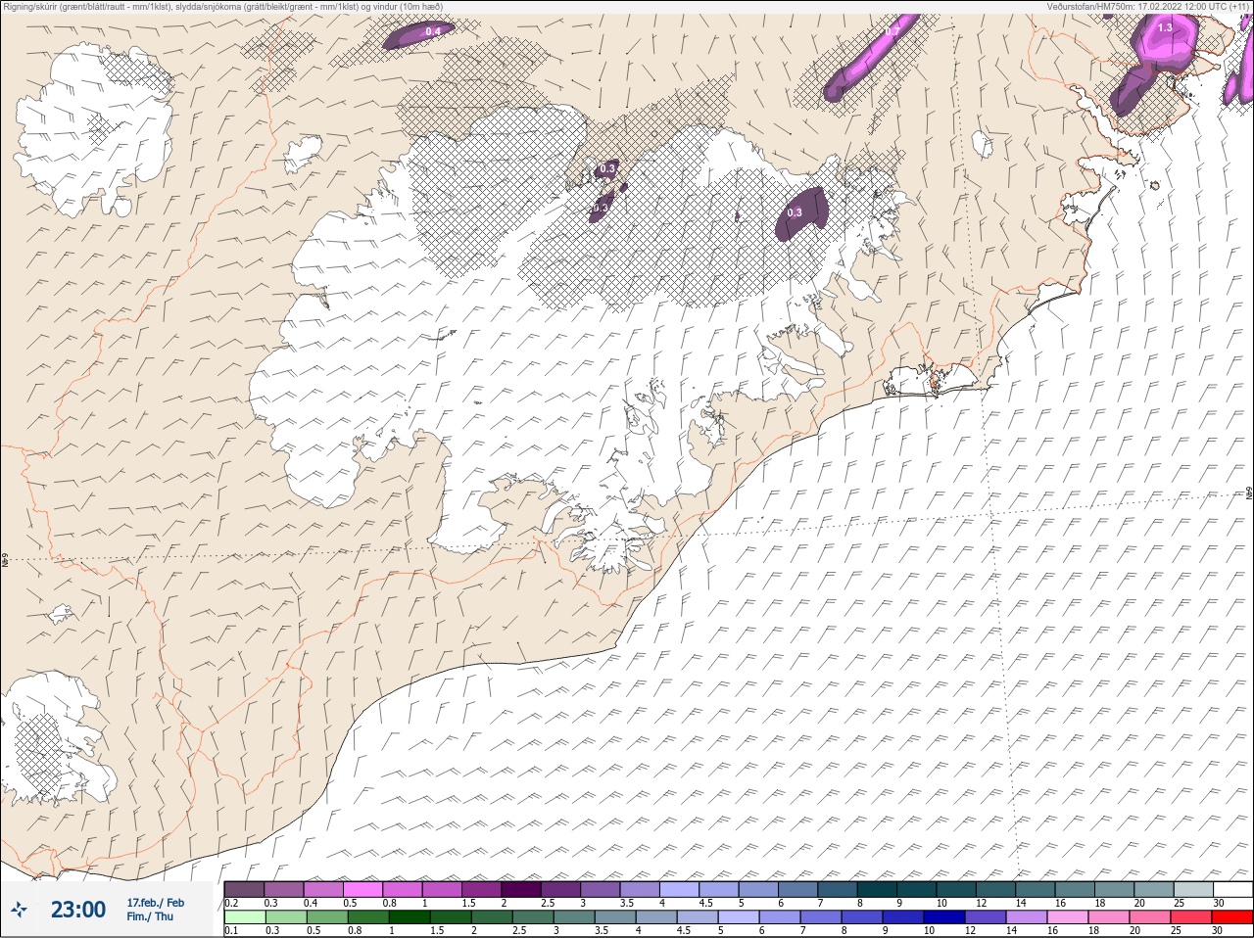Click the purple precipitation blob labeled 0.4
Screen dimensions: 1254x938
coord(418,35)
